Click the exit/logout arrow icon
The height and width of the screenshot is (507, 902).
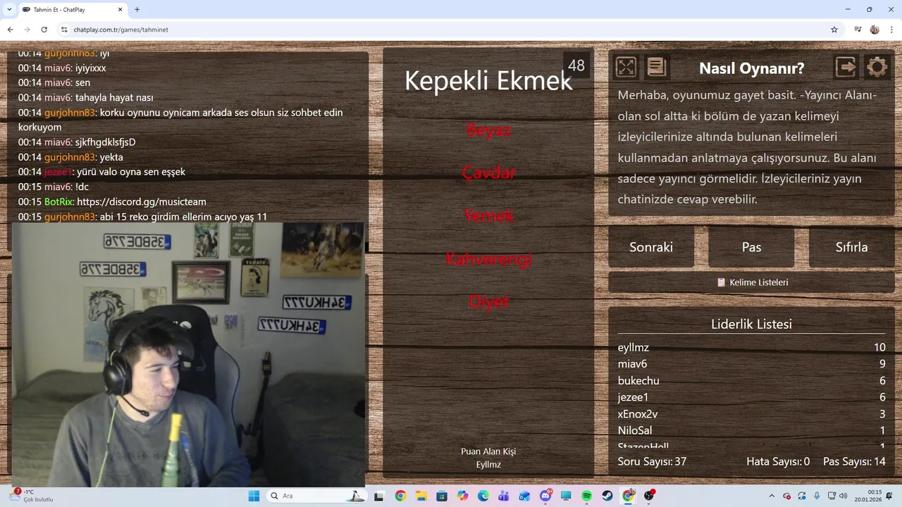point(846,67)
